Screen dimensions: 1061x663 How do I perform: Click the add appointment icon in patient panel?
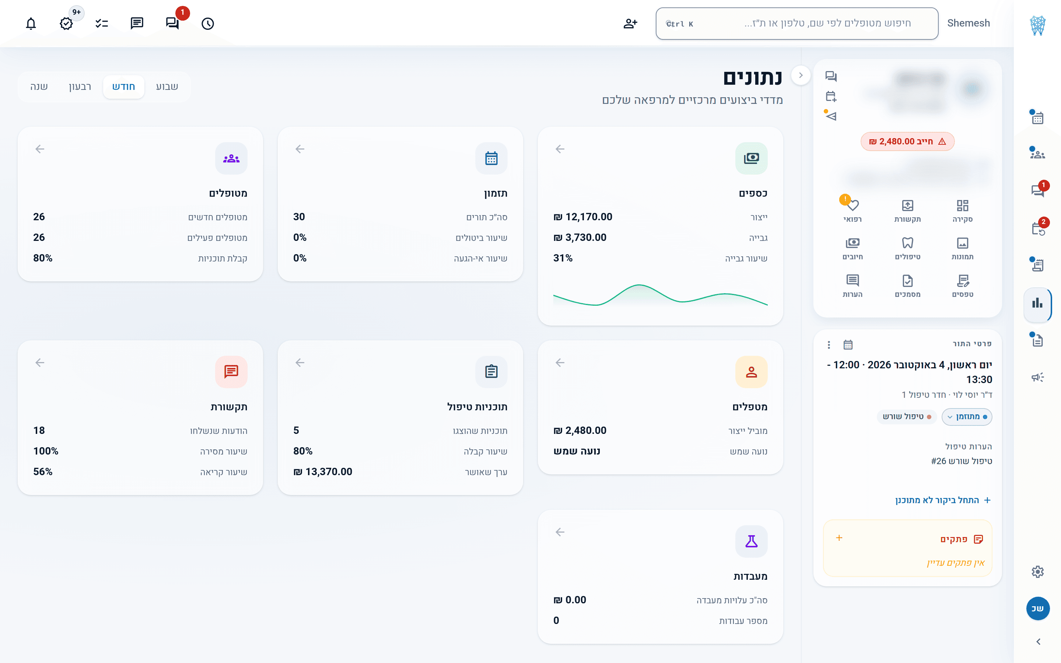tap(831, 96)
